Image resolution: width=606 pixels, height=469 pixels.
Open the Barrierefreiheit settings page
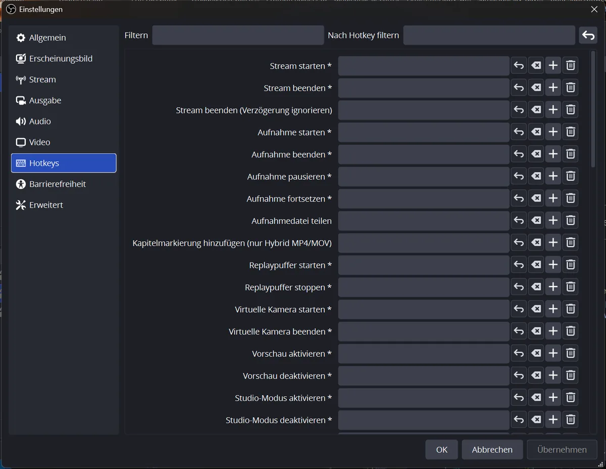(64, 184)
